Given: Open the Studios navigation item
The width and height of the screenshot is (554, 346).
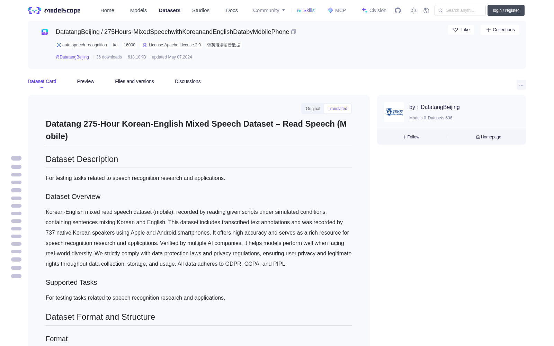Looking at the screenshot, I should click(x=201, y=10).
